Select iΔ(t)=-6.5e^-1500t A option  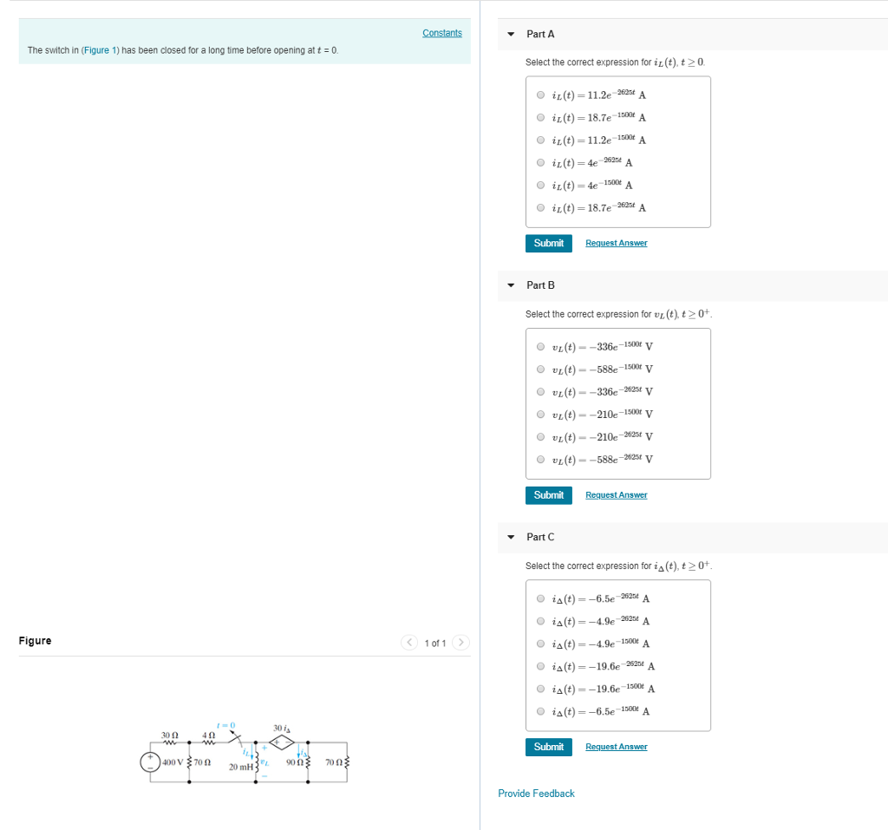point(540,711)
